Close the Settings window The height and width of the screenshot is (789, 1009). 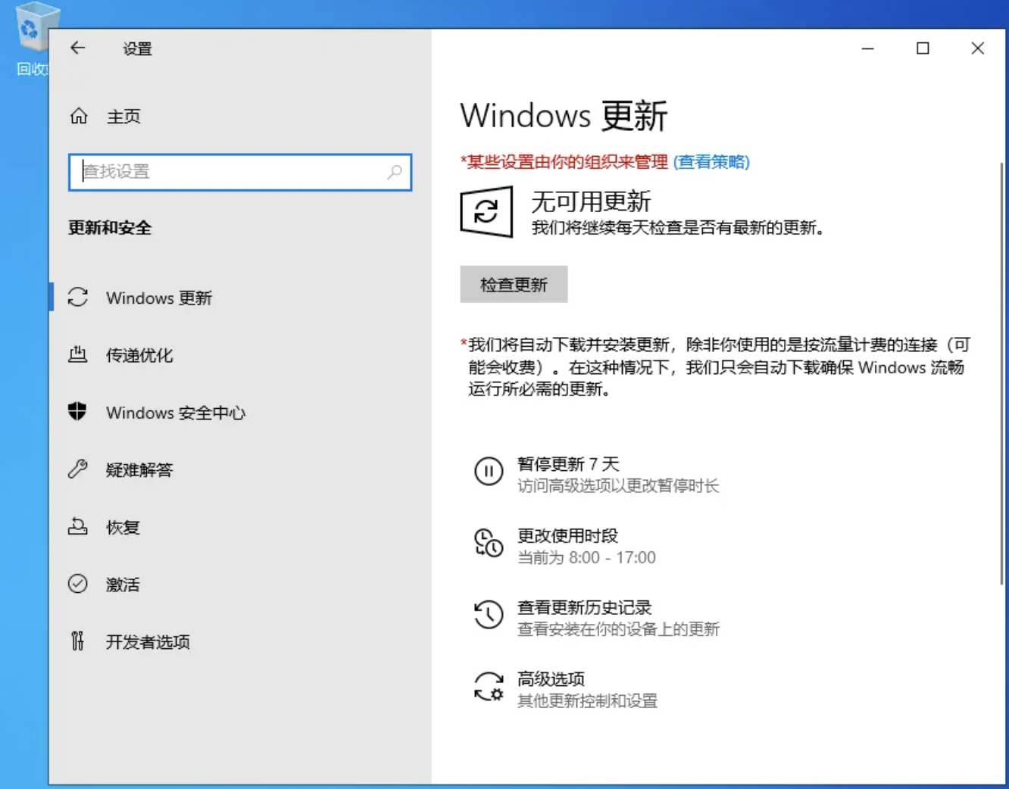point(978,48)
